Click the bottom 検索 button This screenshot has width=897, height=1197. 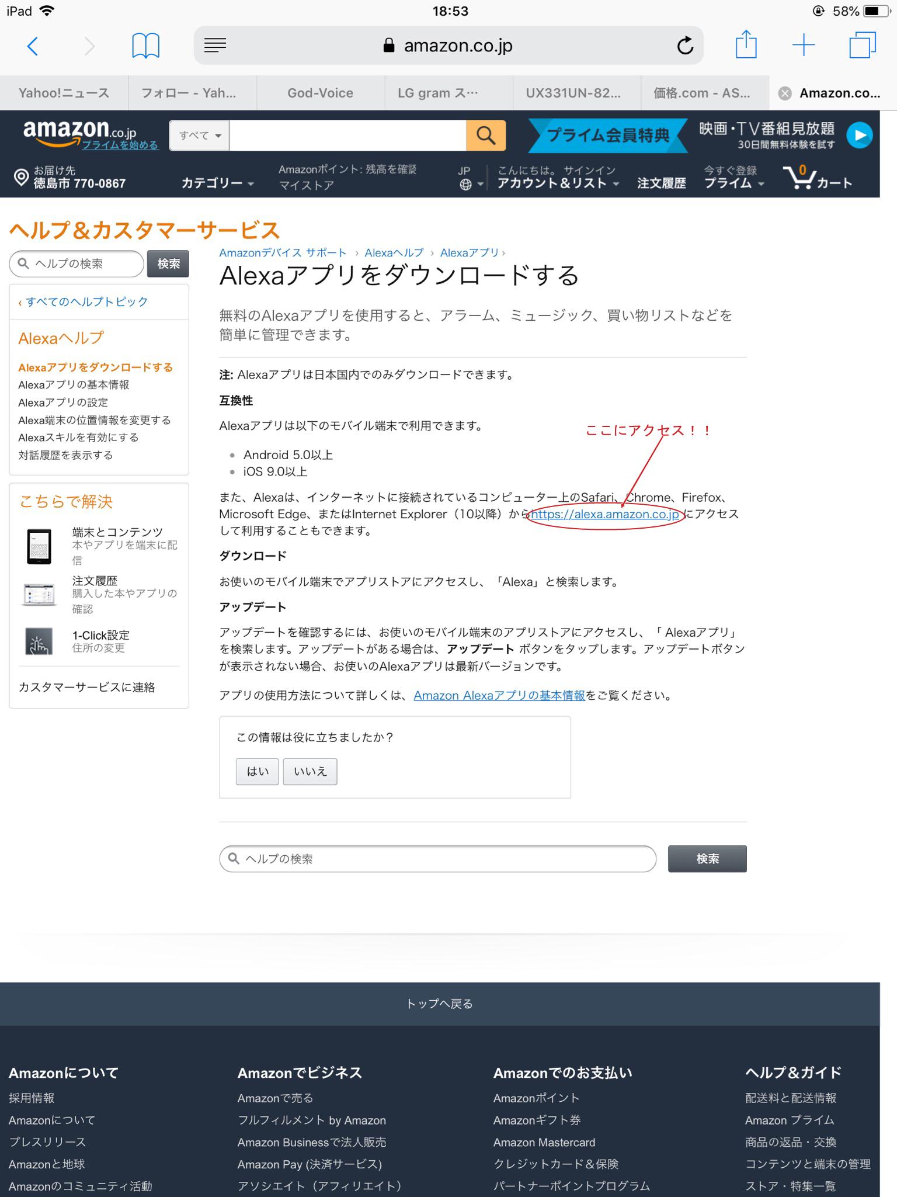coord(707,859)
